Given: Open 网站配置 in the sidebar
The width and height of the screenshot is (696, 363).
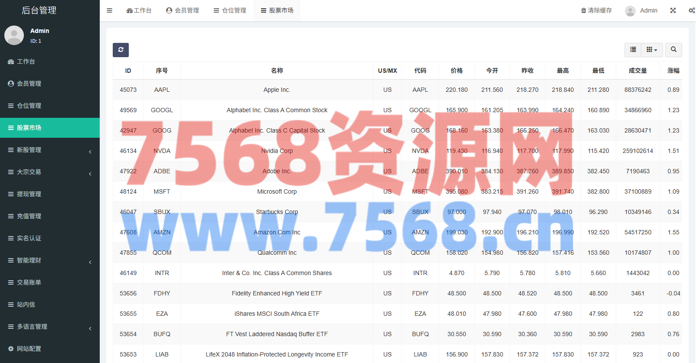Looking at the screenshot, I should 29,349.
